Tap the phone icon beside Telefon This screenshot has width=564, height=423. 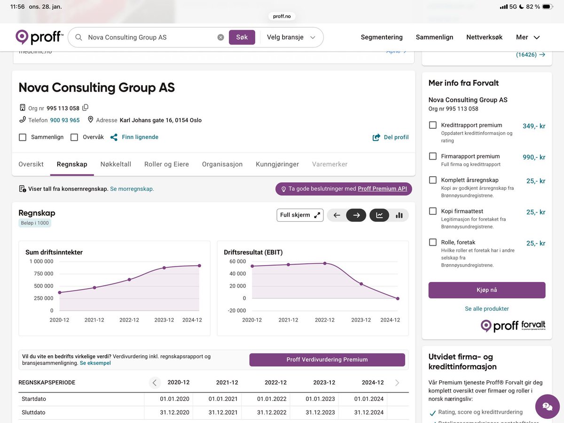coord(22,120)
